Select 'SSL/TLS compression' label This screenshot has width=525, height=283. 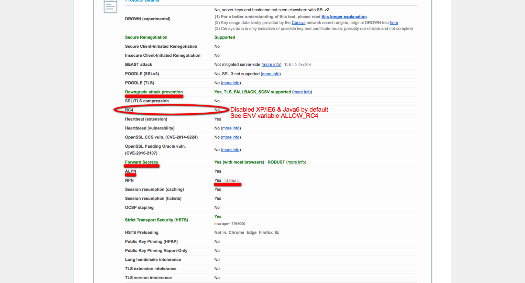[147, 101]
